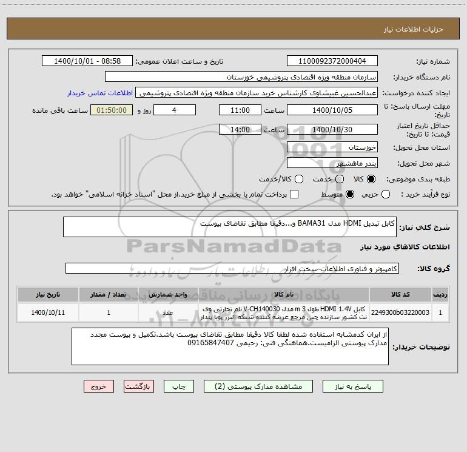The width and height of the screenshot is (467, 452).
Task: Click the واحد شمارش column header
Action: [x=168, y=294]
